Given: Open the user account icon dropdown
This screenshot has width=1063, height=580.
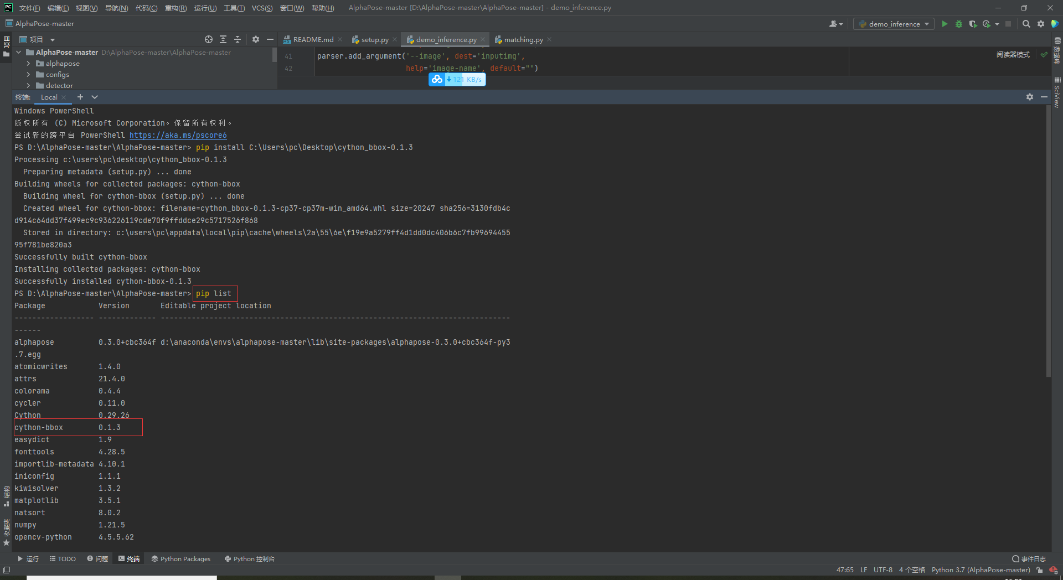Looking at the screenshot, I should (836, 24).
